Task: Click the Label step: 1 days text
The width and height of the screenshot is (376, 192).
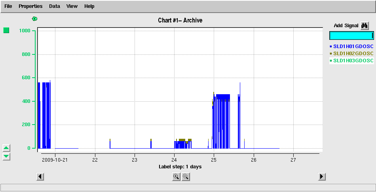Action: (x=180, y=167)
